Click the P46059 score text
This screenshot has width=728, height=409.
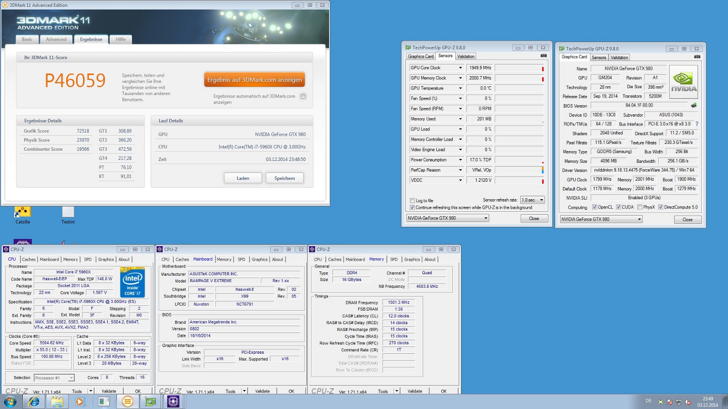pyautogui.click(x=75, y=80)
